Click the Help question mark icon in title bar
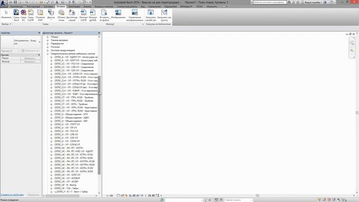359x202 pixels. point(332,2)
